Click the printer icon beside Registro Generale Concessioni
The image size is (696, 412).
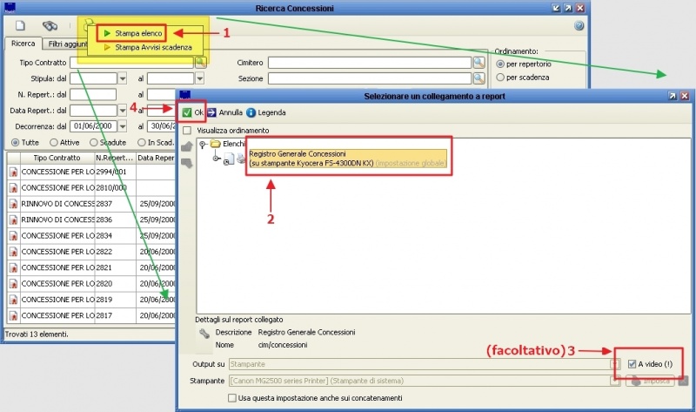241,159
